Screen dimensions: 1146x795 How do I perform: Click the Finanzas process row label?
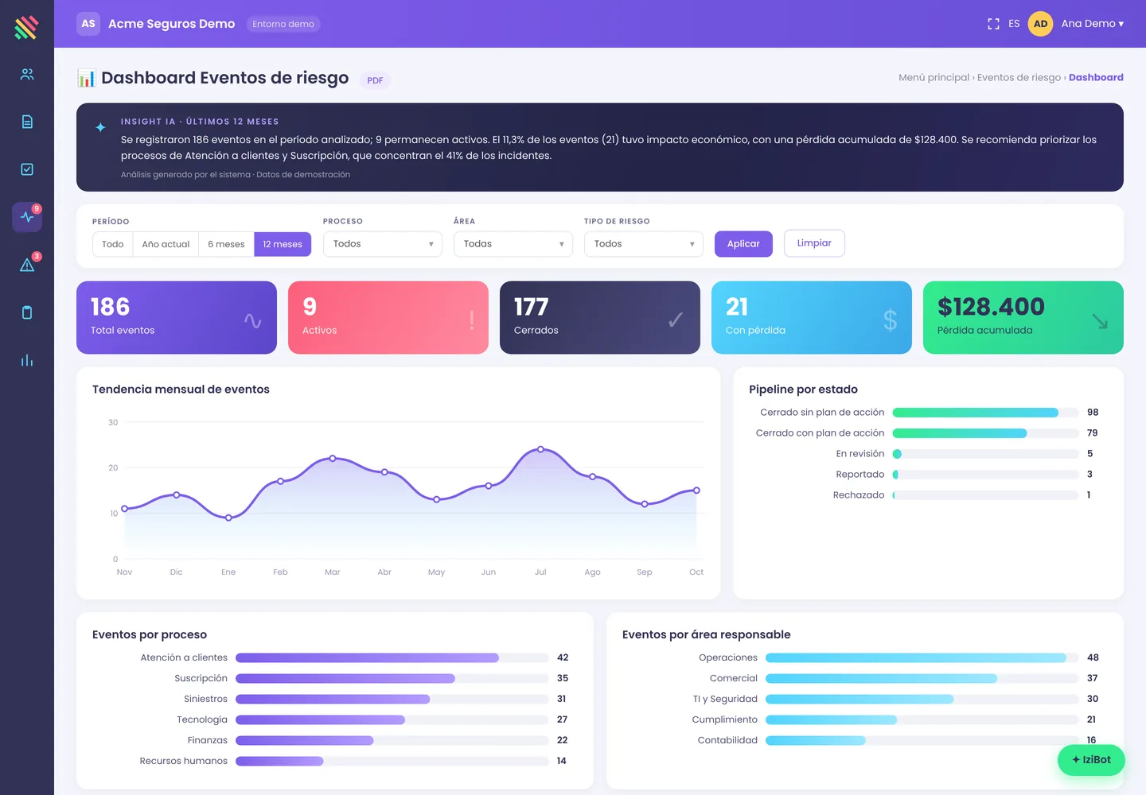coord(208,740)
